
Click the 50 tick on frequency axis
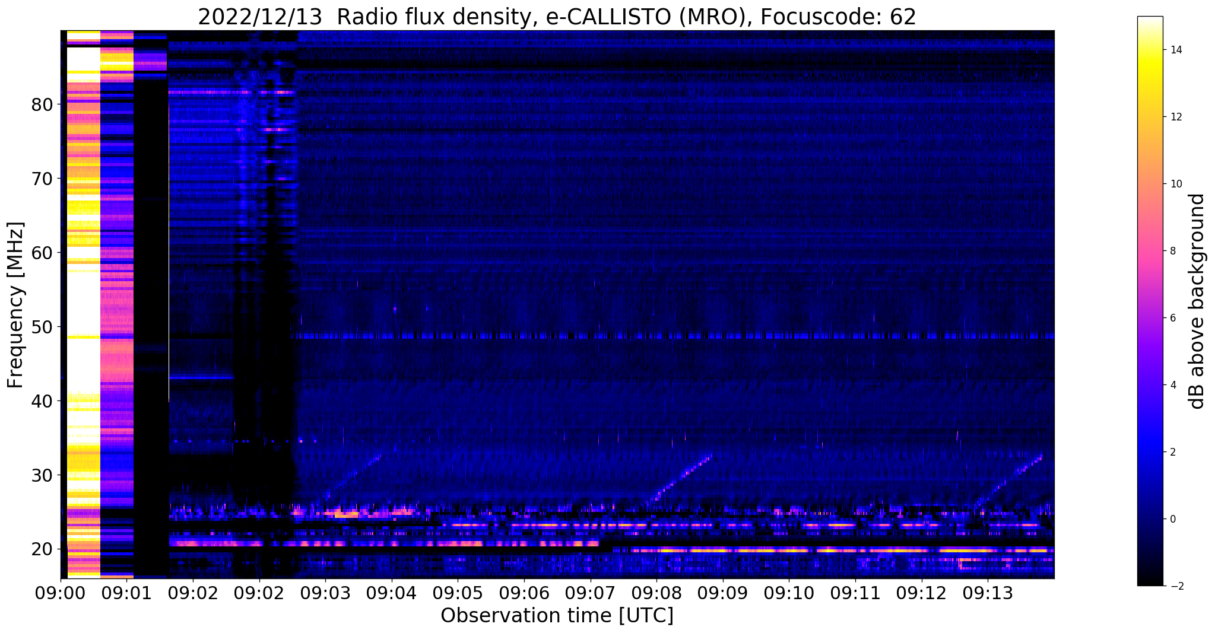(42, 327)
